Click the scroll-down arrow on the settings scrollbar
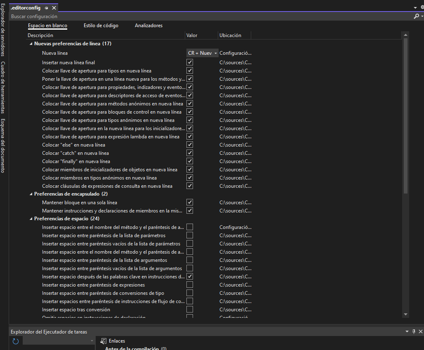 pos(405,315)
